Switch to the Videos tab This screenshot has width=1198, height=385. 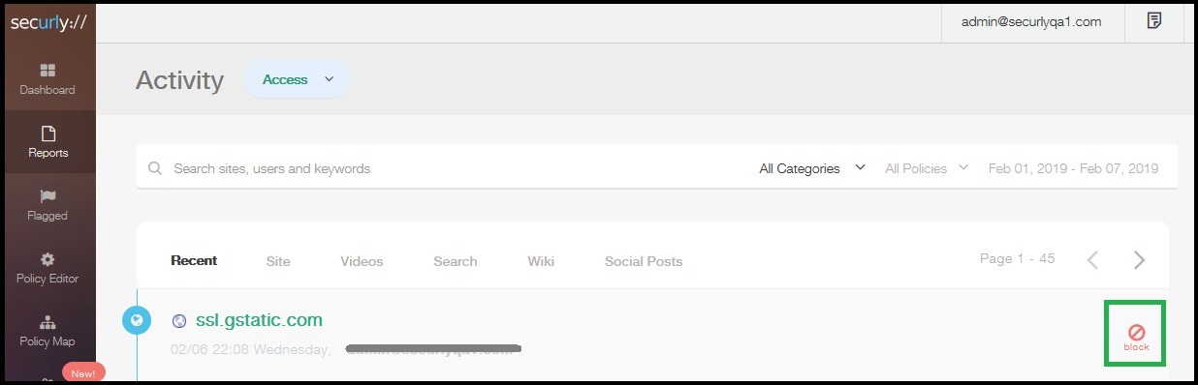(362, 261)
